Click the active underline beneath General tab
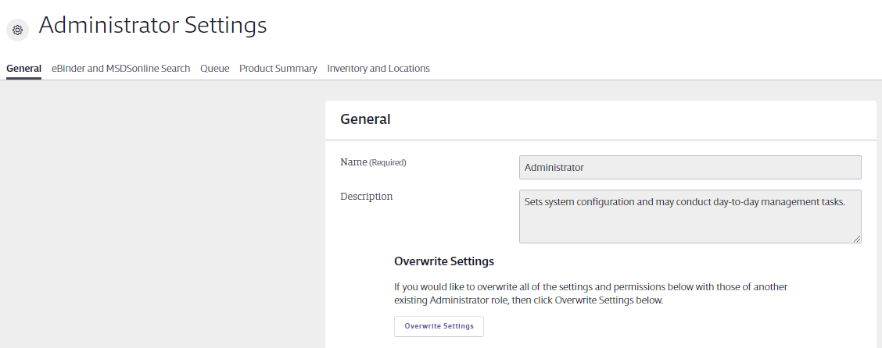This screenshot has height=348, width=882. click(x=23, y=78)
